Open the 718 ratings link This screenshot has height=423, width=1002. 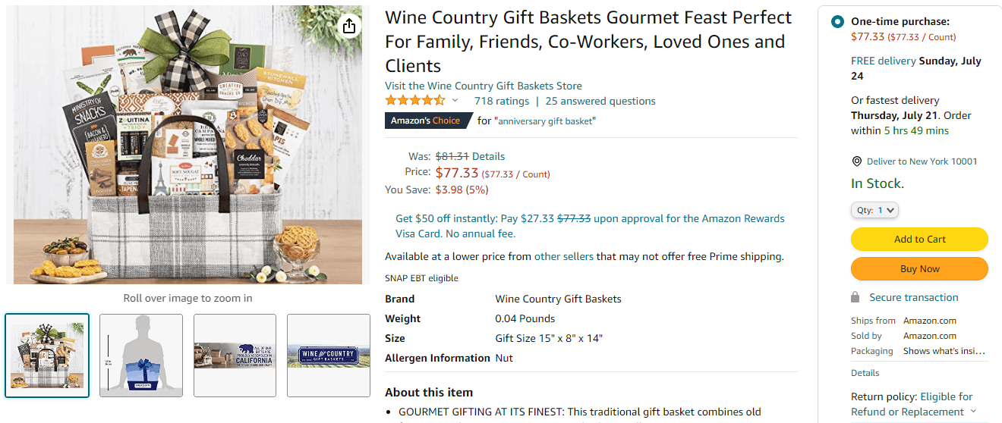pos(502,101)
